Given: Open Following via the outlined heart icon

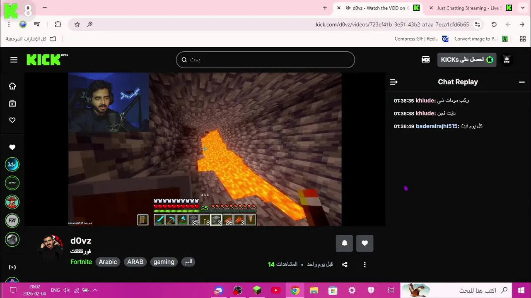Looking at the screenshot, I should pos(12,120).
